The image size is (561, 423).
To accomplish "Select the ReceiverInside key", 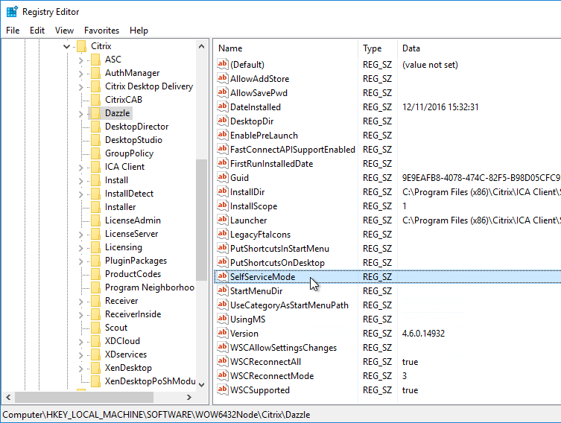I will point(133,314).
